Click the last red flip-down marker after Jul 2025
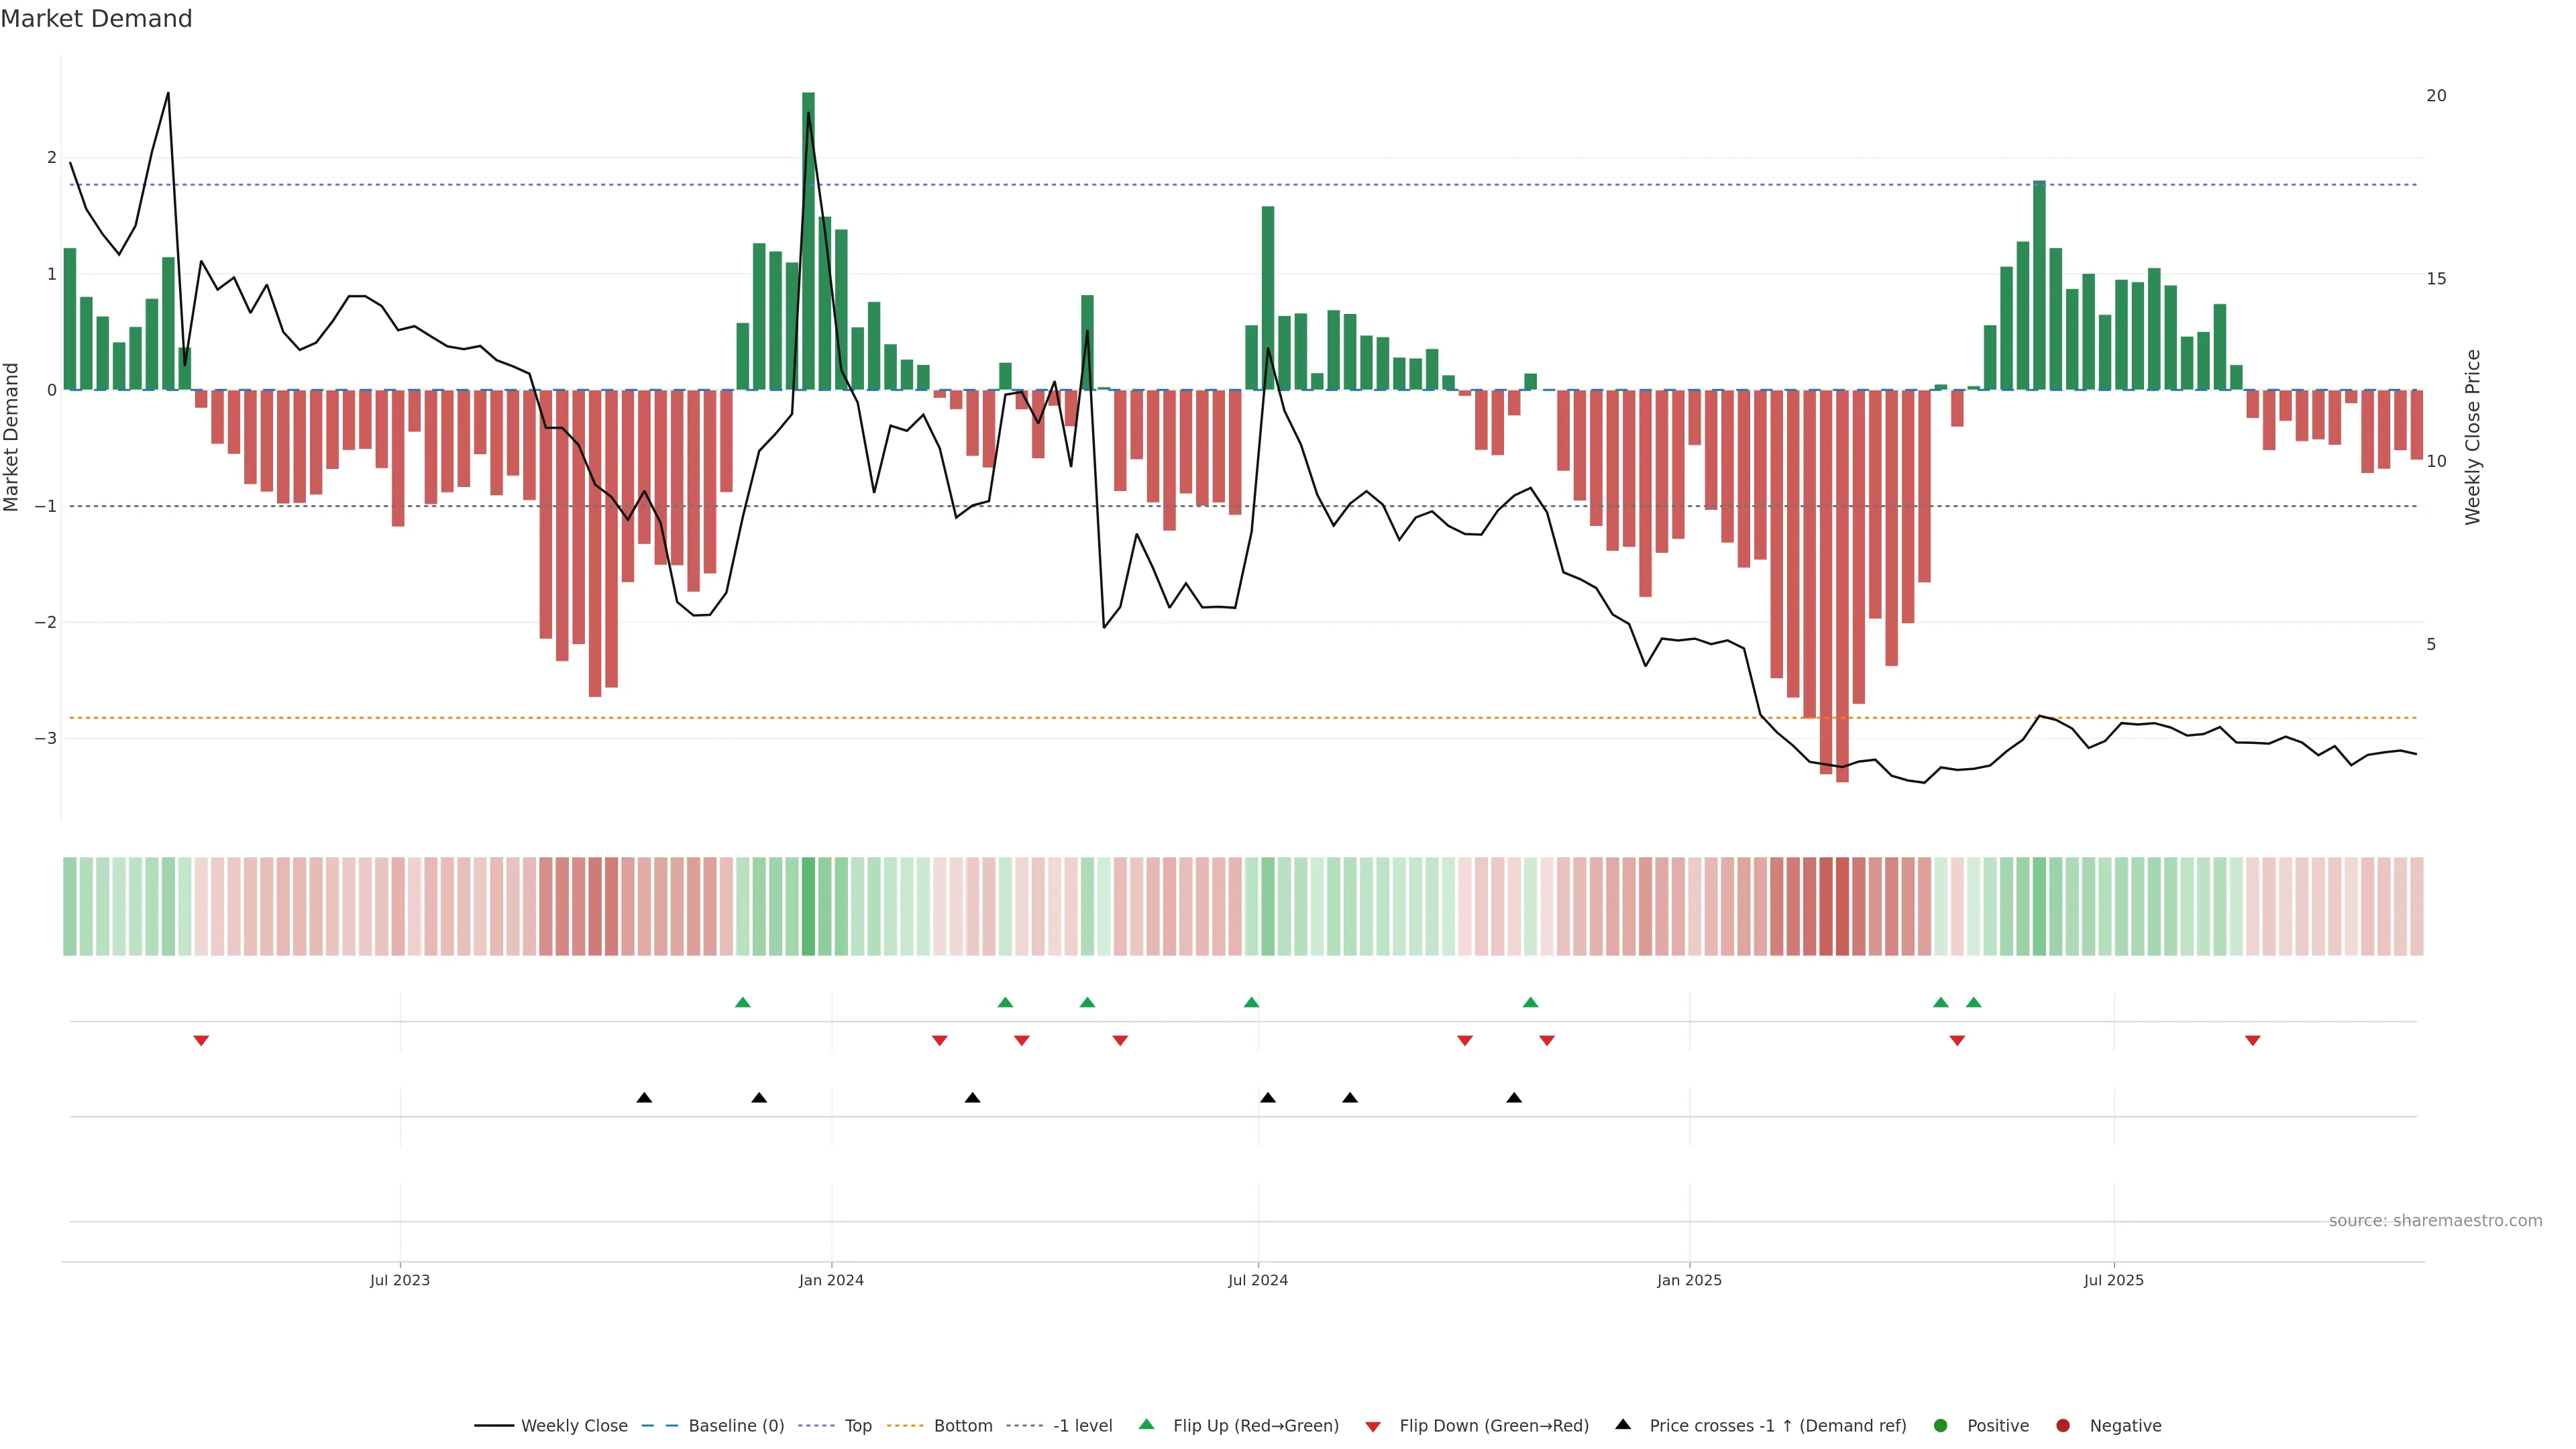 coord(2253,1041)
